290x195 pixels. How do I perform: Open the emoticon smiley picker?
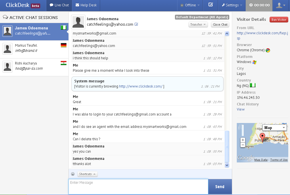[x=73, y=174]
